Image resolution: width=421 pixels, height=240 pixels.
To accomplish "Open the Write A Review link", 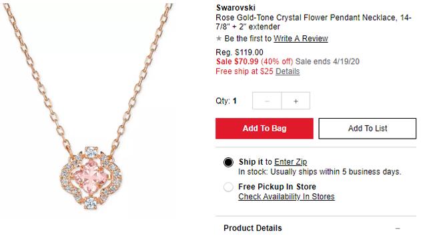I will (301, 39).
